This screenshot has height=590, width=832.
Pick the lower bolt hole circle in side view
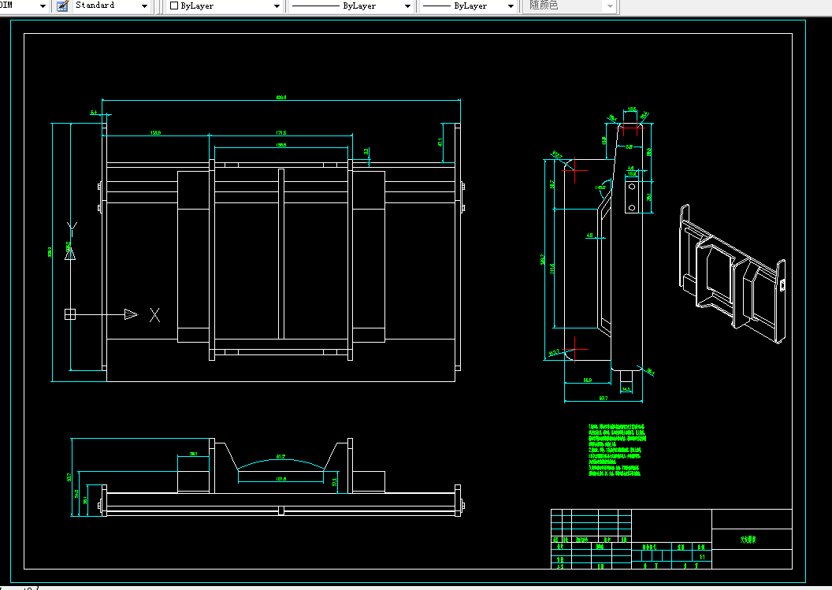631,207
